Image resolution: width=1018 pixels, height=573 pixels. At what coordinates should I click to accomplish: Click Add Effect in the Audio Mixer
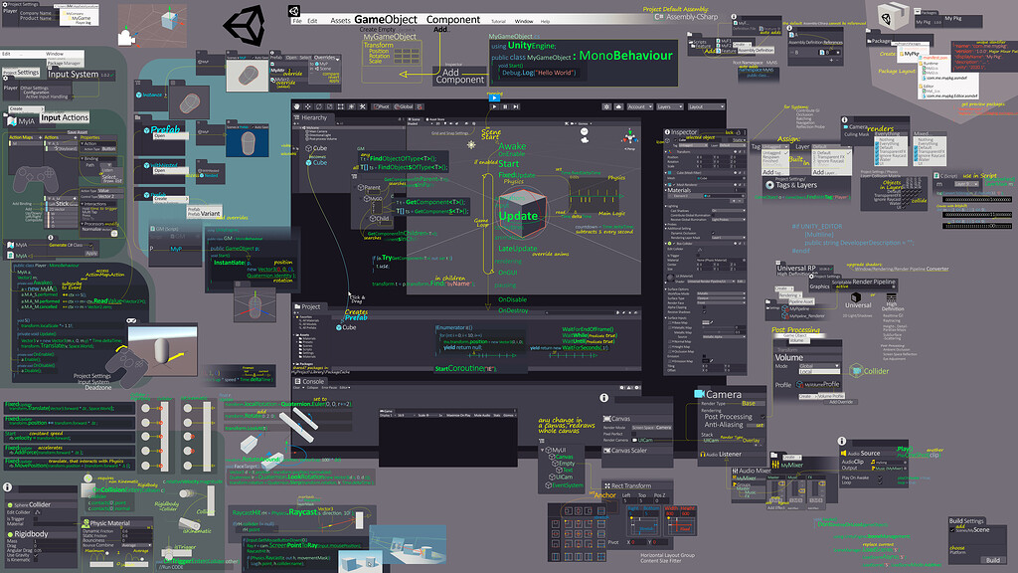pos(775,507)
